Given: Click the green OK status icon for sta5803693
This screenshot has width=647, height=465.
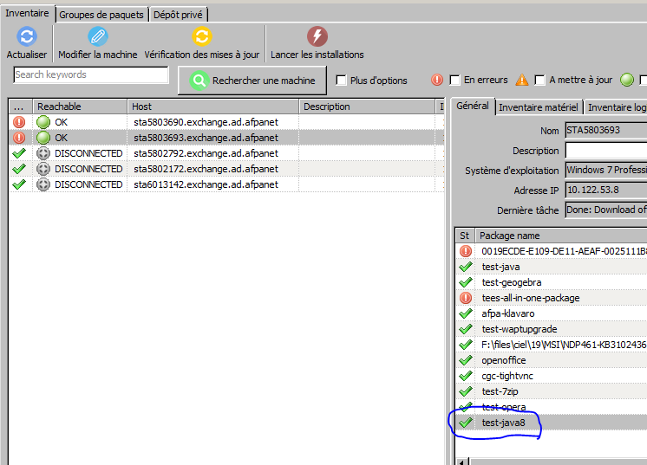Looking at the screenshot, I should pos(43,138).
